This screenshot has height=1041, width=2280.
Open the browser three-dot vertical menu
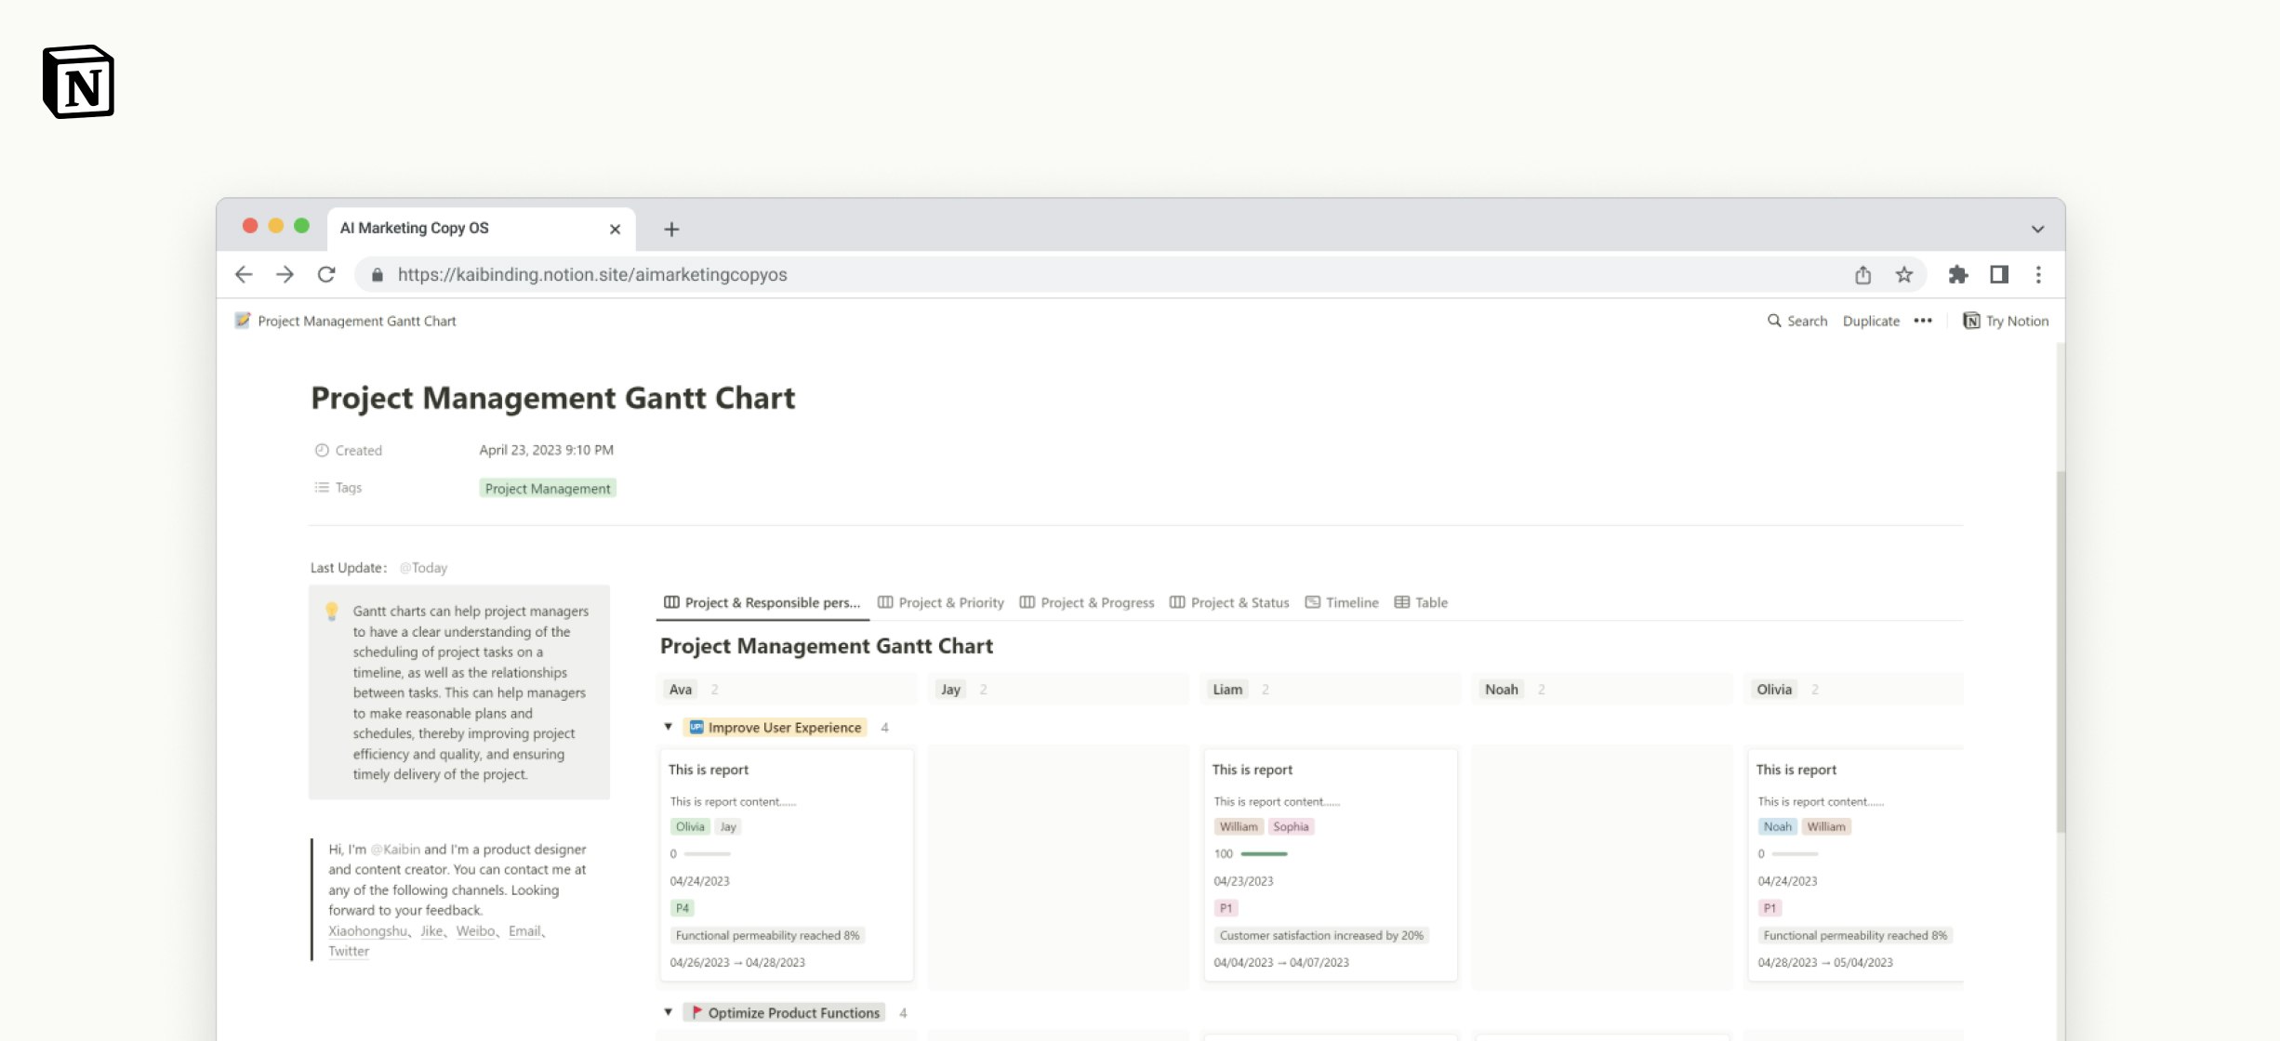[x=2038, y=274]
